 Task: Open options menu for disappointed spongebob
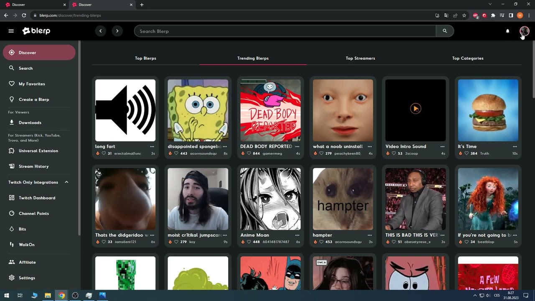point(225,147)
